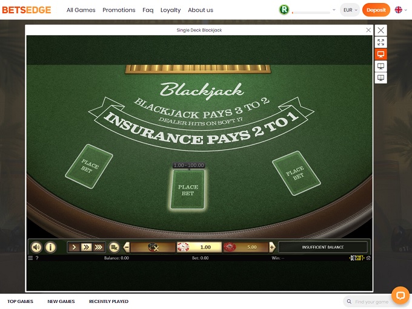412x309 pixels.
Task: Open the language selector with UK flag
Action: (400, 10)
